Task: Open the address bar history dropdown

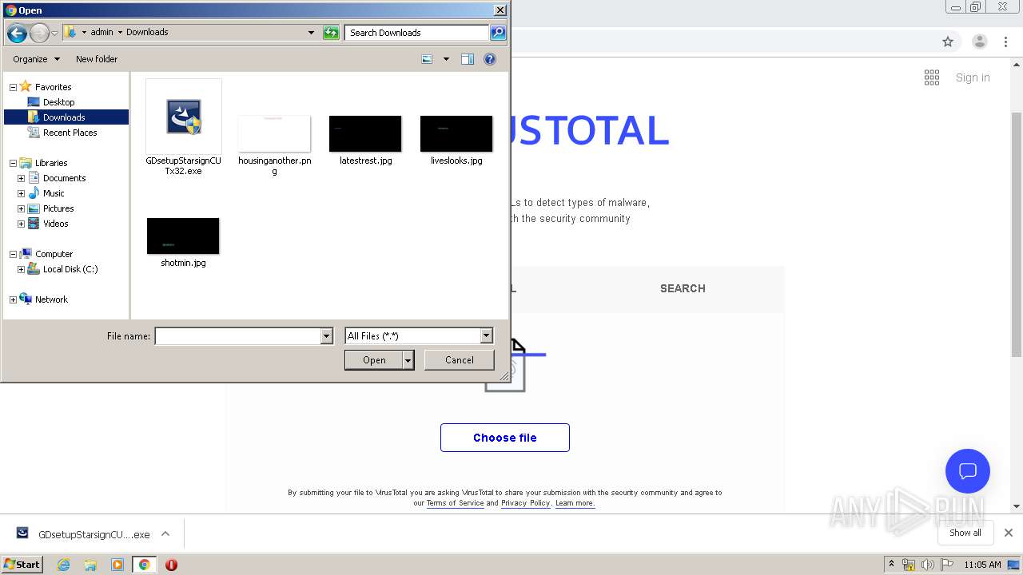Action: click(312, 33)
